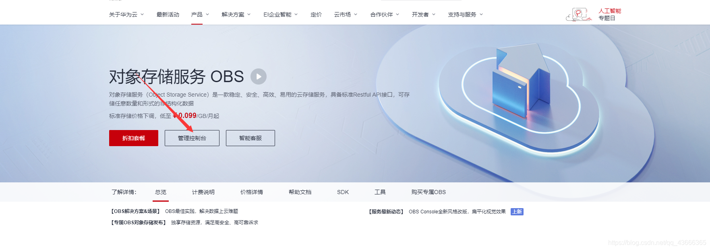Open link 独享存储资源，满足高安全、高可靠诉求
Image resolution: width=710 pixels, height=250 pixels.
[215, 223]
